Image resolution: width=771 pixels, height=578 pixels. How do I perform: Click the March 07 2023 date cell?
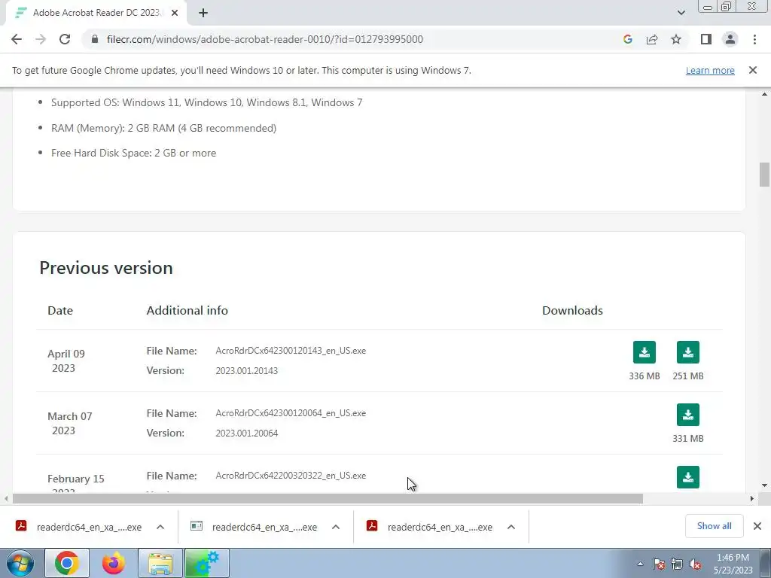pyautogui.click(x=69, y=423)
